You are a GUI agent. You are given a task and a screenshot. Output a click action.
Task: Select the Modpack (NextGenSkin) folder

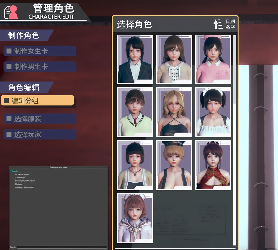24,187
